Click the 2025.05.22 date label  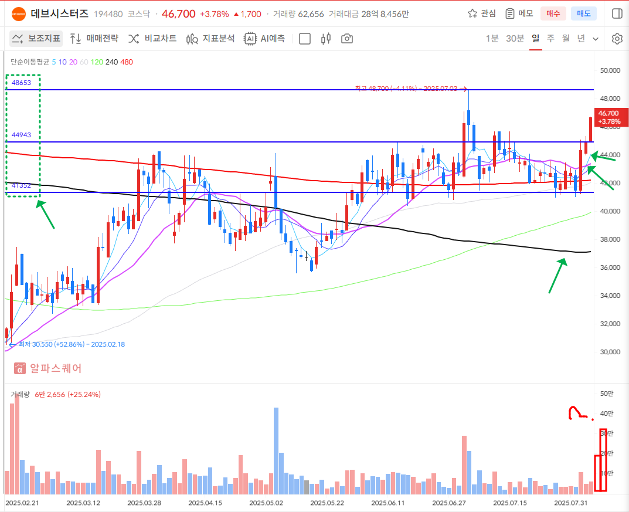327,503
